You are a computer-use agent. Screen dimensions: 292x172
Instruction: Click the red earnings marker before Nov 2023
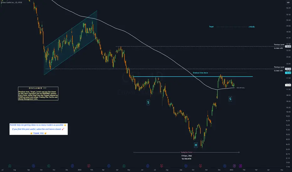pos(201,166)
